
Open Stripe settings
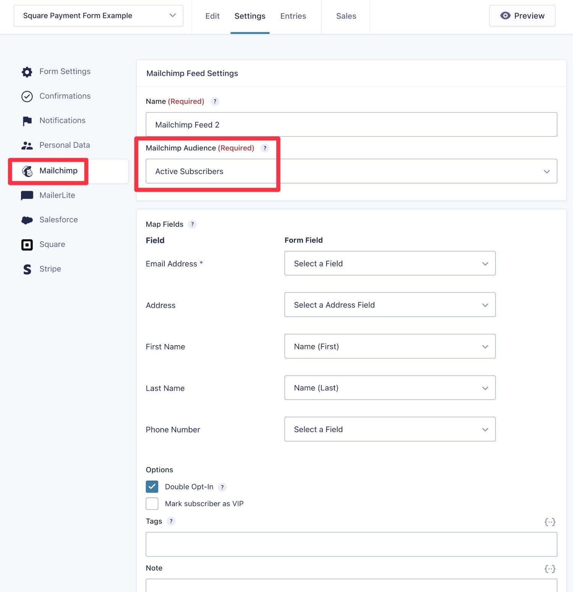50,269
